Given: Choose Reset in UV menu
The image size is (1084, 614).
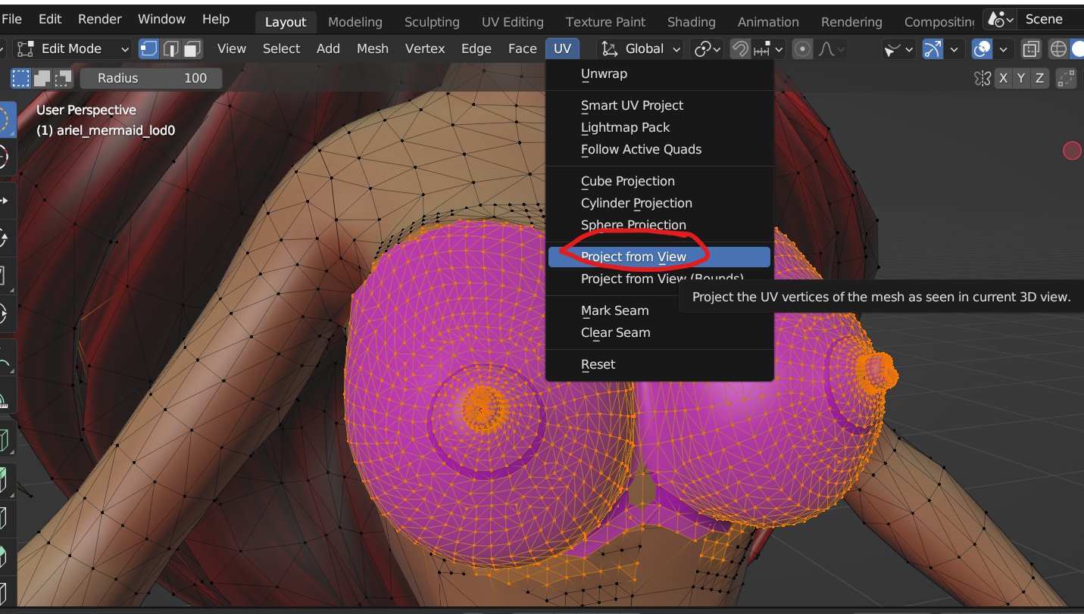Looking at the screenshot, I should [659, 365].
